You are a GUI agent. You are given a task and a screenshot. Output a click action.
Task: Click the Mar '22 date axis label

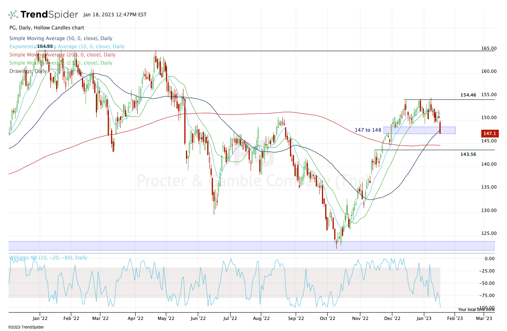100,317
